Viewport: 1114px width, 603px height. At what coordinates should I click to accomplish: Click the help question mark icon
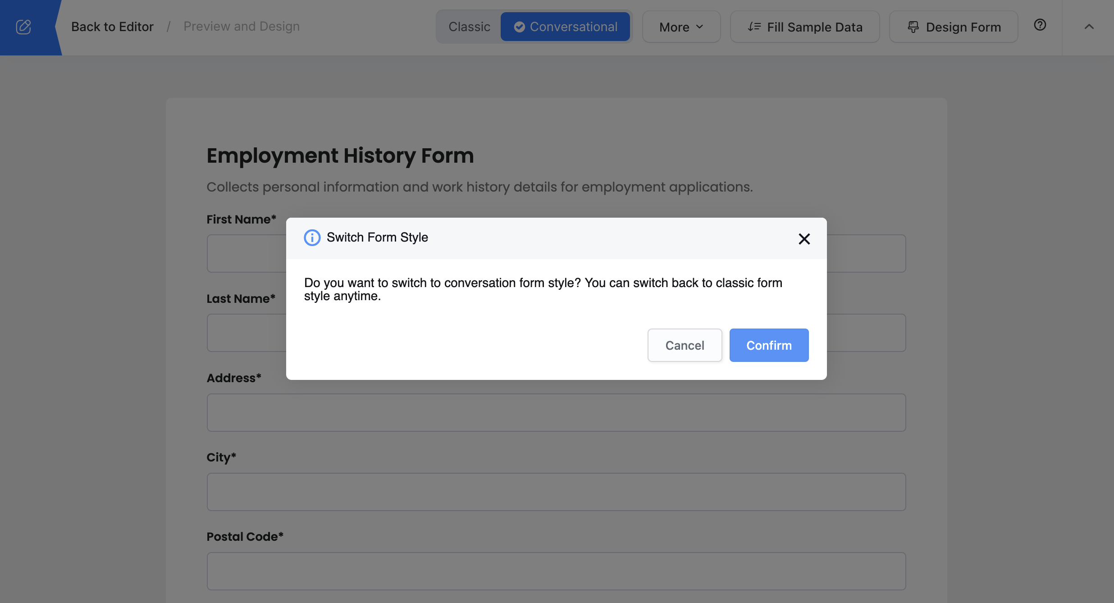click(x=1040, y=25)
